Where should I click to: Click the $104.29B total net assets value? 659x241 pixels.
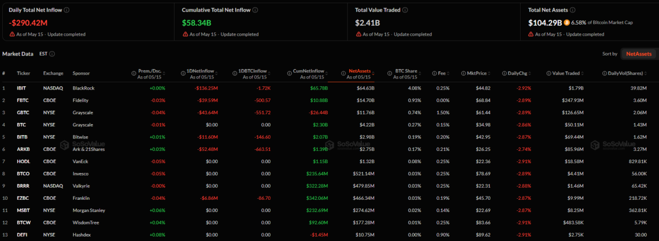point(545,23)
